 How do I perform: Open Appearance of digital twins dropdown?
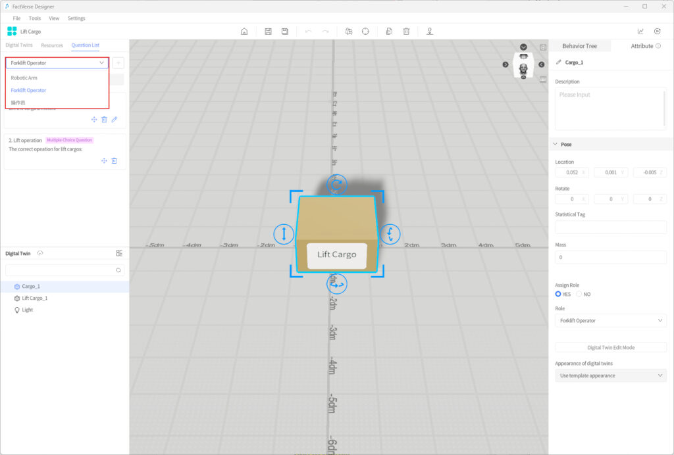pos(610,375)
